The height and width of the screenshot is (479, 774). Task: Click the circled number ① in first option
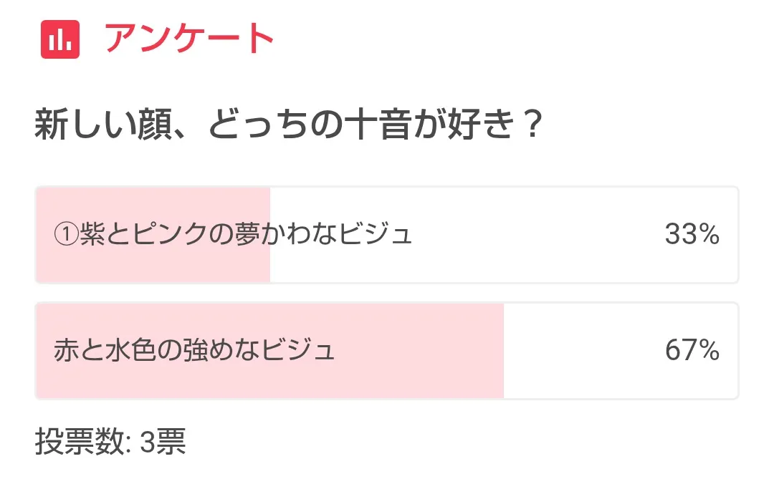pos(66,235)
